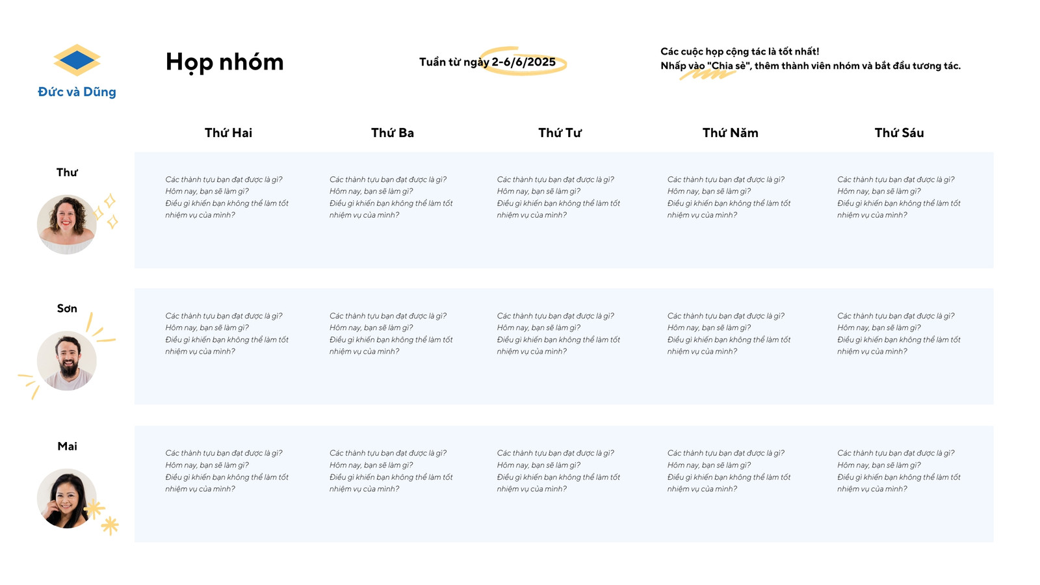Select the "Thứ Hai" column header
This screenshot has height=585, width=1040.
click(x=228, y=133)
